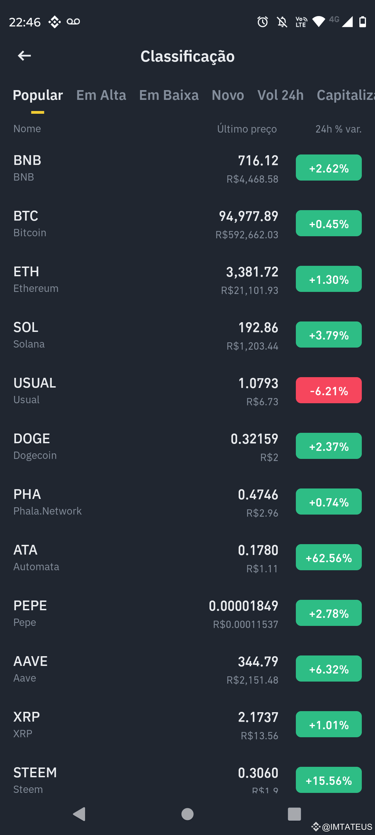Sort by Último preço column header
375x835 pixels.
(247, 129)
